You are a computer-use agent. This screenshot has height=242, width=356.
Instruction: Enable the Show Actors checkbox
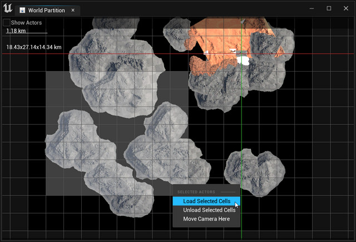pyautogui.click(x=6, y=23)
